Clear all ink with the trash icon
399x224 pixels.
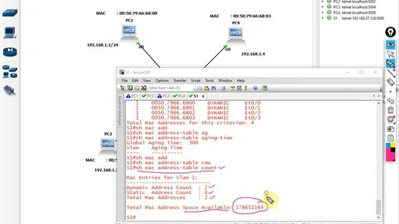[391, 110]
